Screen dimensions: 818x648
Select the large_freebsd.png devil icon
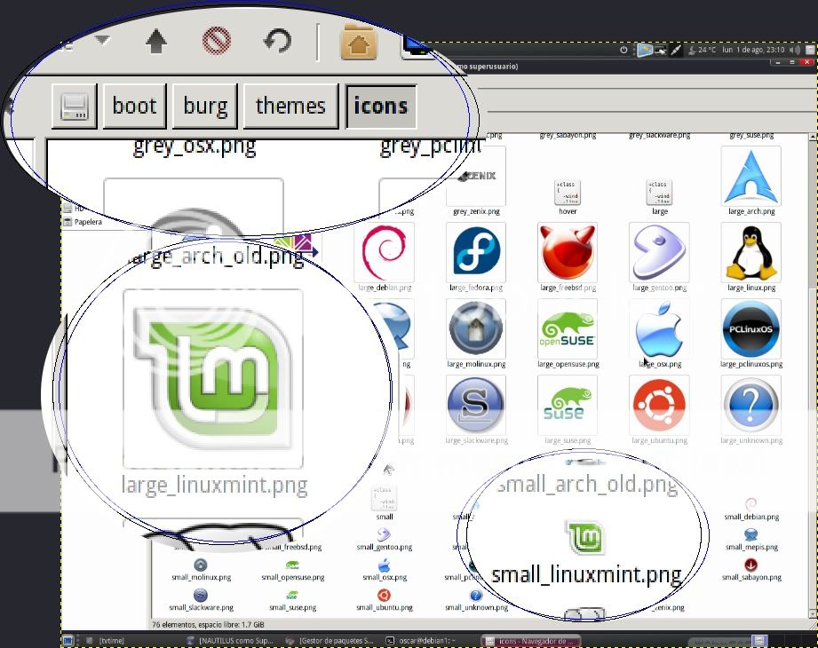568,253
